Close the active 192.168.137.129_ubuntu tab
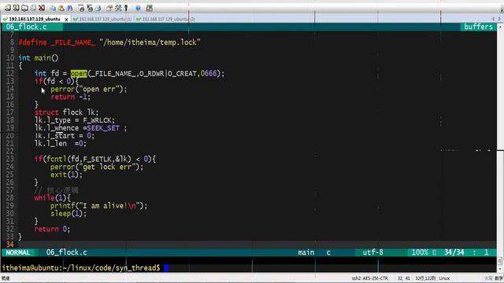Image resolution: width=504 pixels, height=283 pixels. tap(66, 20)
